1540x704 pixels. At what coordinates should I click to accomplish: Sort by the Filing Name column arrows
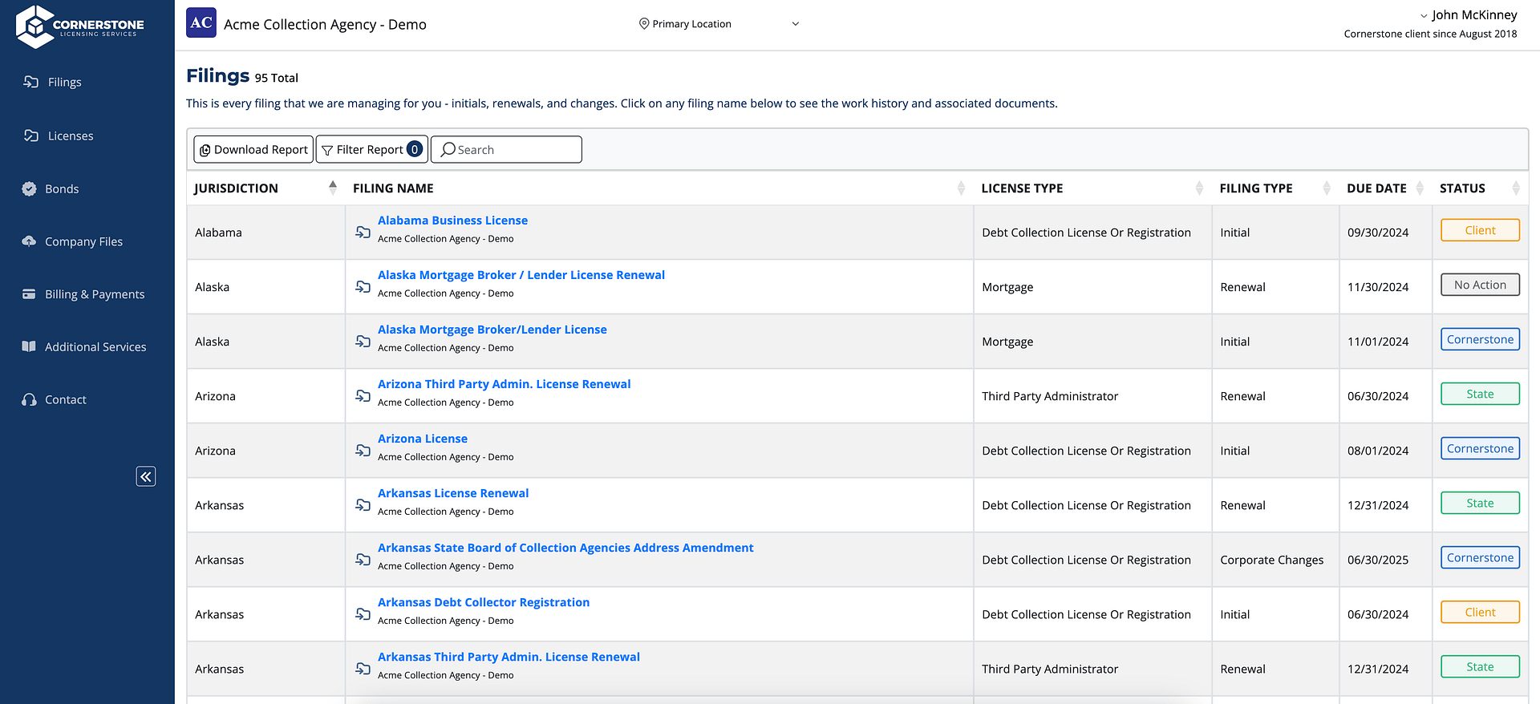pos(961,188)
